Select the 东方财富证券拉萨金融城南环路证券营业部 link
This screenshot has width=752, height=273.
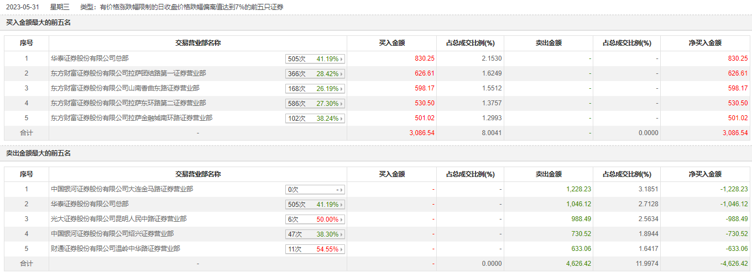point(132,118)
